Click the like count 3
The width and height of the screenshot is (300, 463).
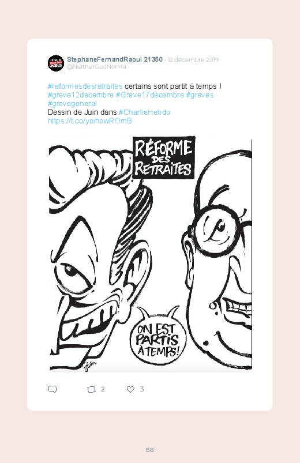(x=142, y=389)
